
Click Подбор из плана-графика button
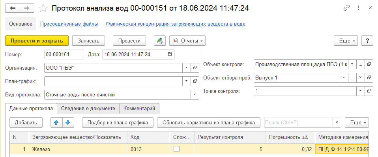point(118,122)
